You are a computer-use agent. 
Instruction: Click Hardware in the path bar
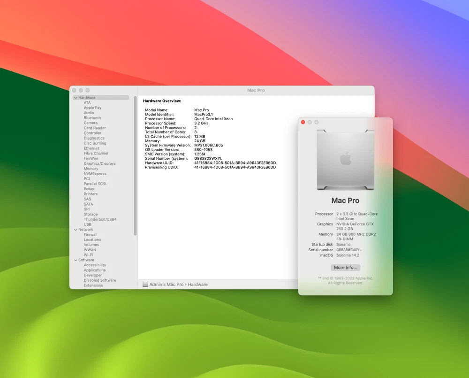tap(198, 285)
